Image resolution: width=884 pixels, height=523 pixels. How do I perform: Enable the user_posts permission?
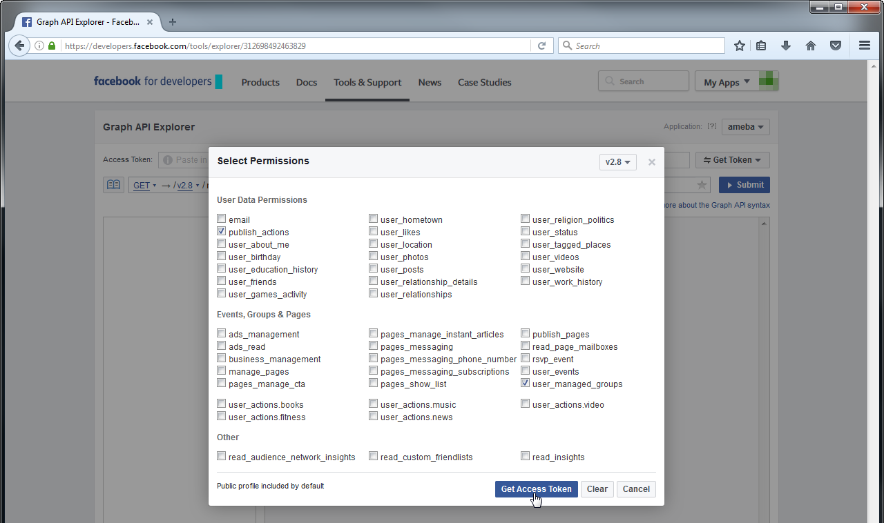click(373, 269)
